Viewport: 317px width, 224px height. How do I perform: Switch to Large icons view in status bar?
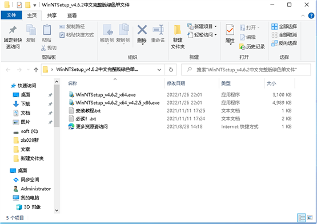(x=310, y=218)
